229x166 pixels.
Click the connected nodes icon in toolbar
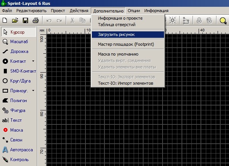click(186, 20)
